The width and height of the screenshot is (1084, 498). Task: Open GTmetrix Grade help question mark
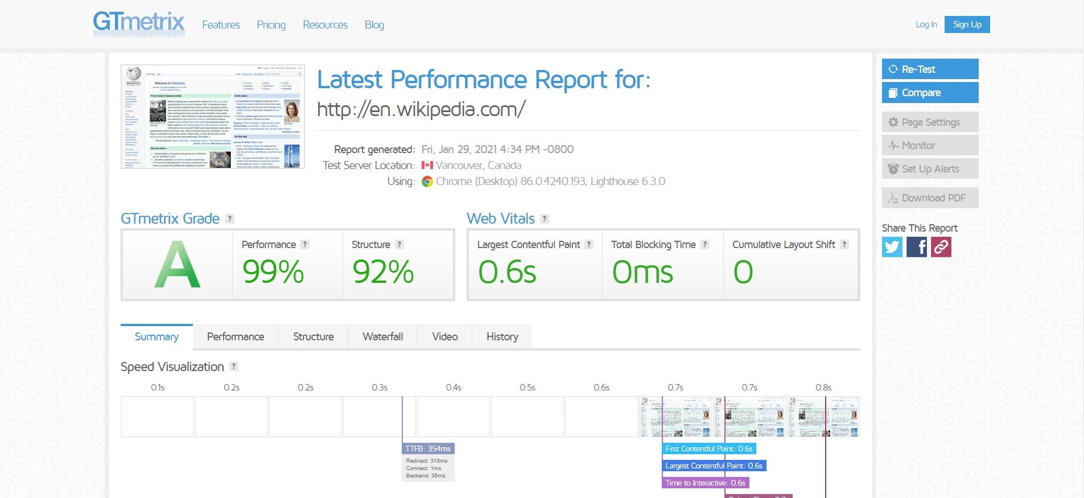pyautogui.click(x=230, y=219)
